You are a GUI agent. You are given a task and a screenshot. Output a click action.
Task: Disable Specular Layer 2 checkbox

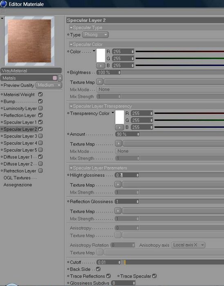(x=40, y=129)
